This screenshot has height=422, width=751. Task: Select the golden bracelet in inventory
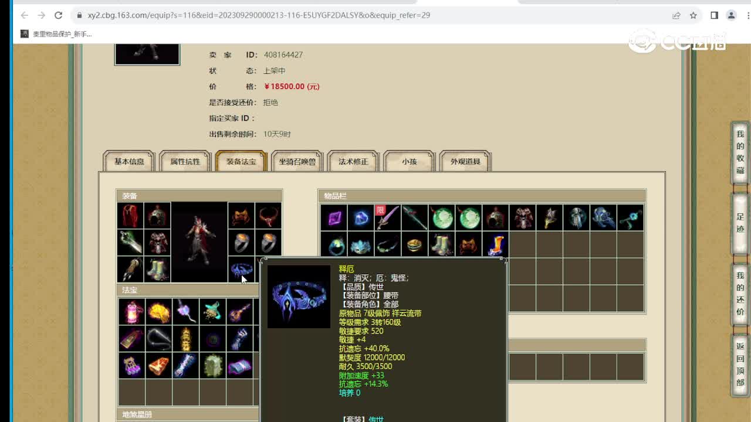click(x=415, y=244)
